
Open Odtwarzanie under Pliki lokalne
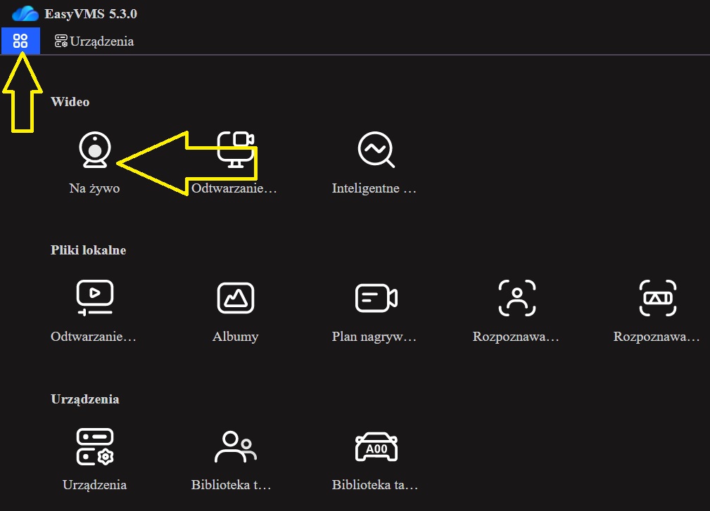click(x=94, y=311)
